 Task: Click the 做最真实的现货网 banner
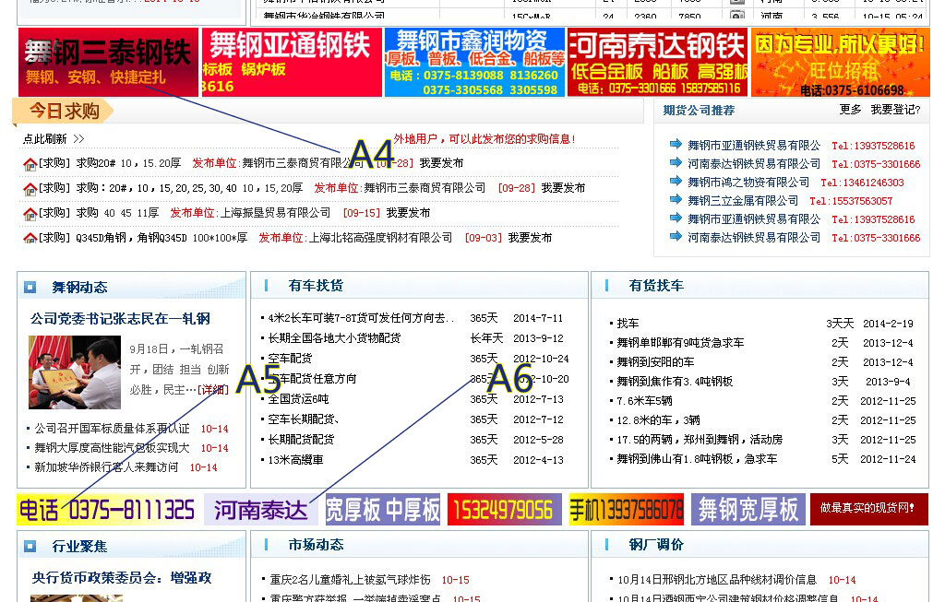[x=869, y=509]
